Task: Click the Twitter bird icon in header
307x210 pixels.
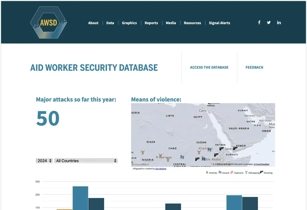Action: point(269,22)
